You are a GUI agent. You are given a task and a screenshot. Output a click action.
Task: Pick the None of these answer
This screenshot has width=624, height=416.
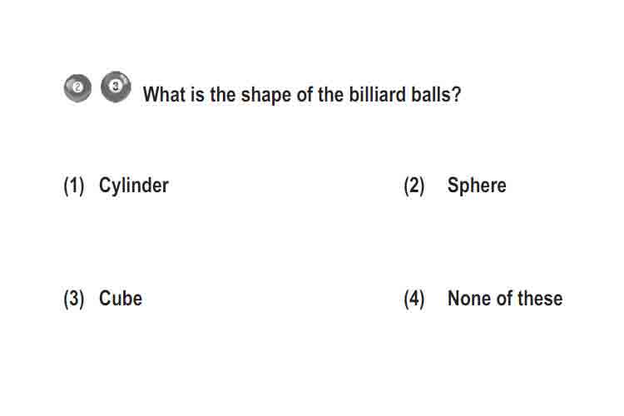(505, 299)
